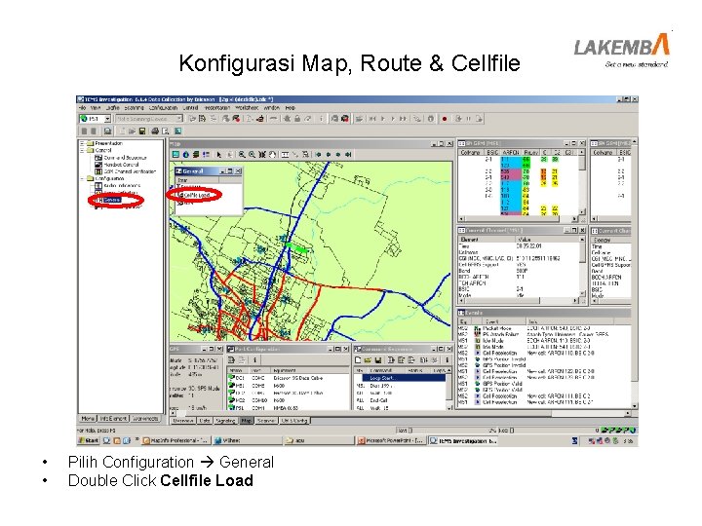Click the red Record button in the replay toolbar
This screenshot has width=702, height=526.
pyautogui.click(x=445, y=119)
